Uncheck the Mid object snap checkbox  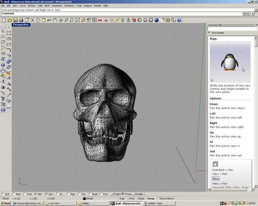pyautogui.click(x=35, y=194)
